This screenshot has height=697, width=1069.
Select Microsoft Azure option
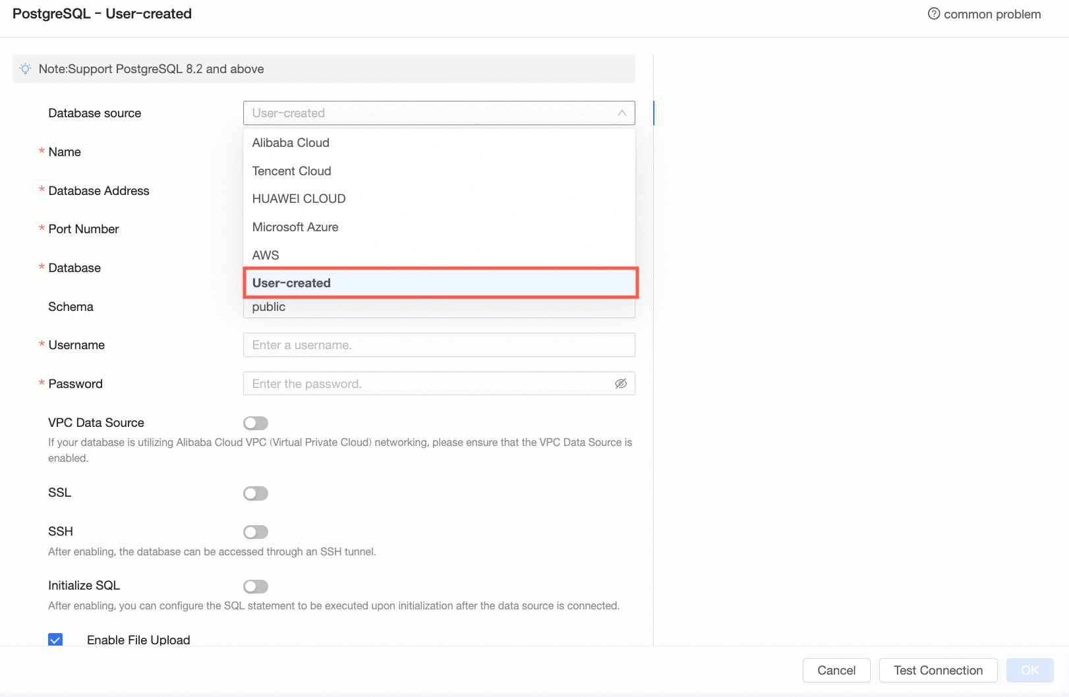pos(295,227)
